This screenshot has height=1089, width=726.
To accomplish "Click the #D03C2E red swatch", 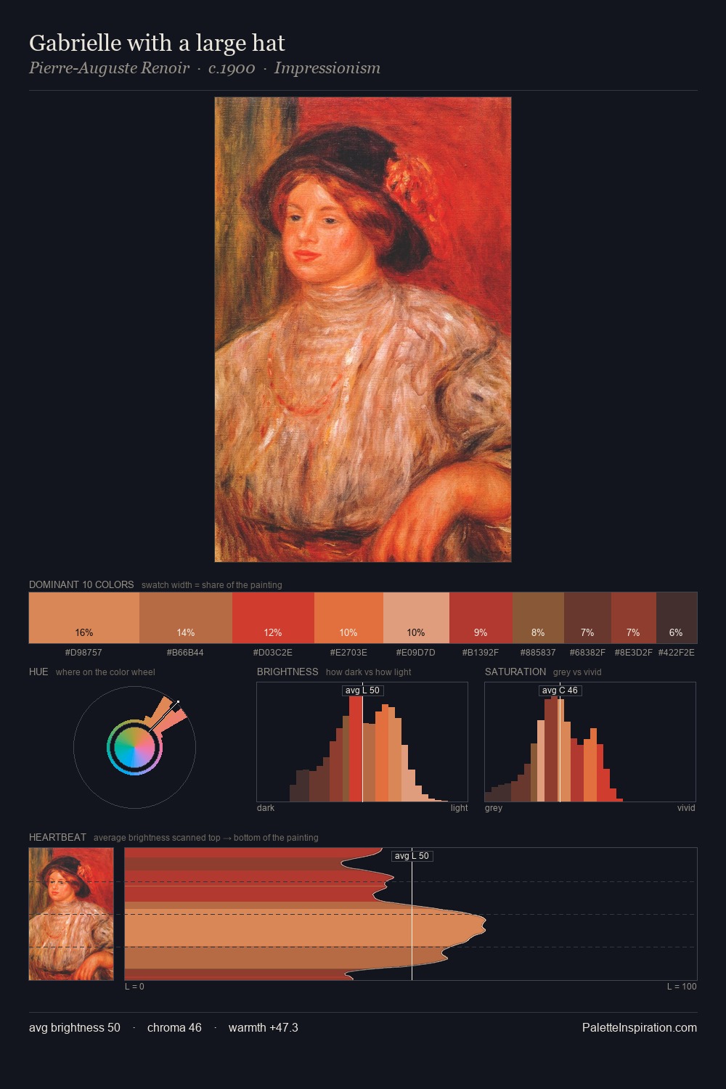I will point(273,618).
